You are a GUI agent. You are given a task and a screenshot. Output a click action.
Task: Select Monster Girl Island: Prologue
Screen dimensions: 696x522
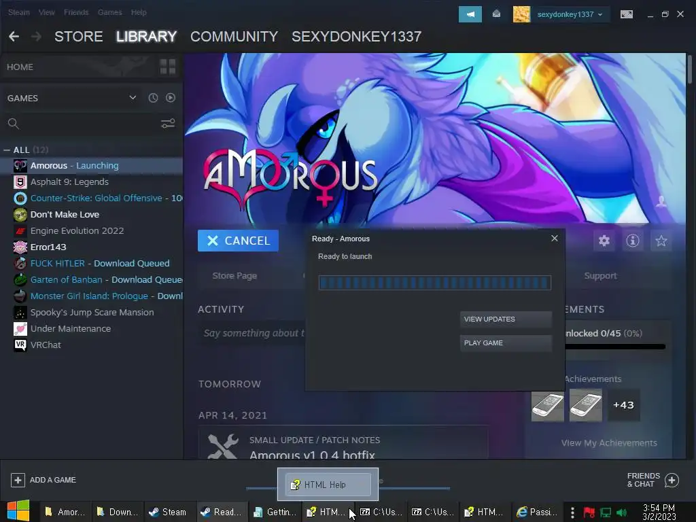pos(92,296)
